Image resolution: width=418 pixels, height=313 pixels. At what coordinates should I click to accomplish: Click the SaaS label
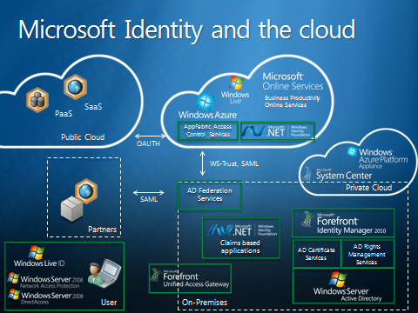pyautogui.click(x=93, y=107)
